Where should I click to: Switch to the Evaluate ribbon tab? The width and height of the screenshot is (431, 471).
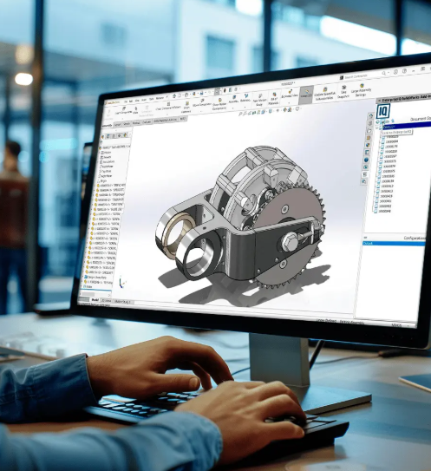coord(147,122)
